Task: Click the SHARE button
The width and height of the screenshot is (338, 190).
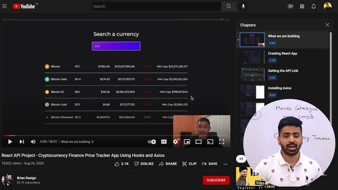Action: [x=168, y=164]
